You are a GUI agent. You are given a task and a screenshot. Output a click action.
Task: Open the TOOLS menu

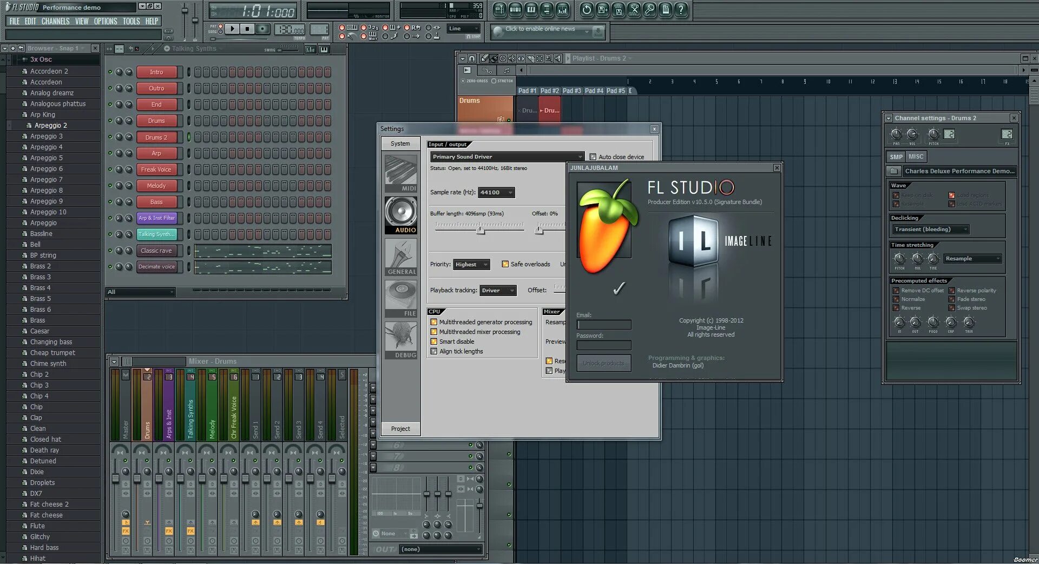coord(131,21)
